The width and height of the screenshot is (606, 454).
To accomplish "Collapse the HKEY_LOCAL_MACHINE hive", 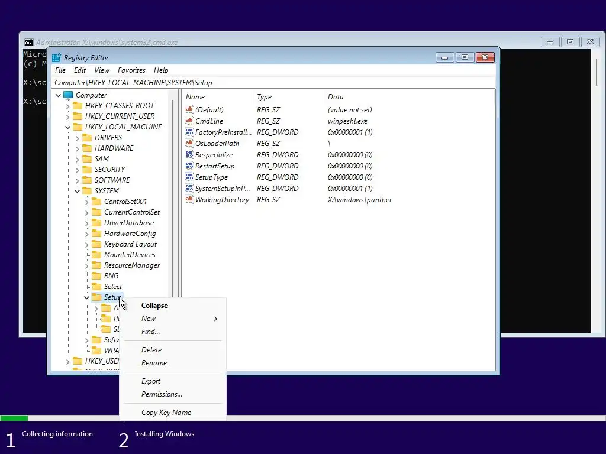I will click(x=67, y=127).
